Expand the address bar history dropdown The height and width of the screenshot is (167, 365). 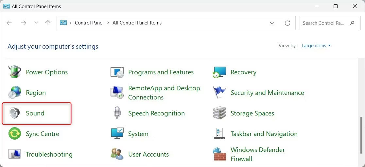272,23
